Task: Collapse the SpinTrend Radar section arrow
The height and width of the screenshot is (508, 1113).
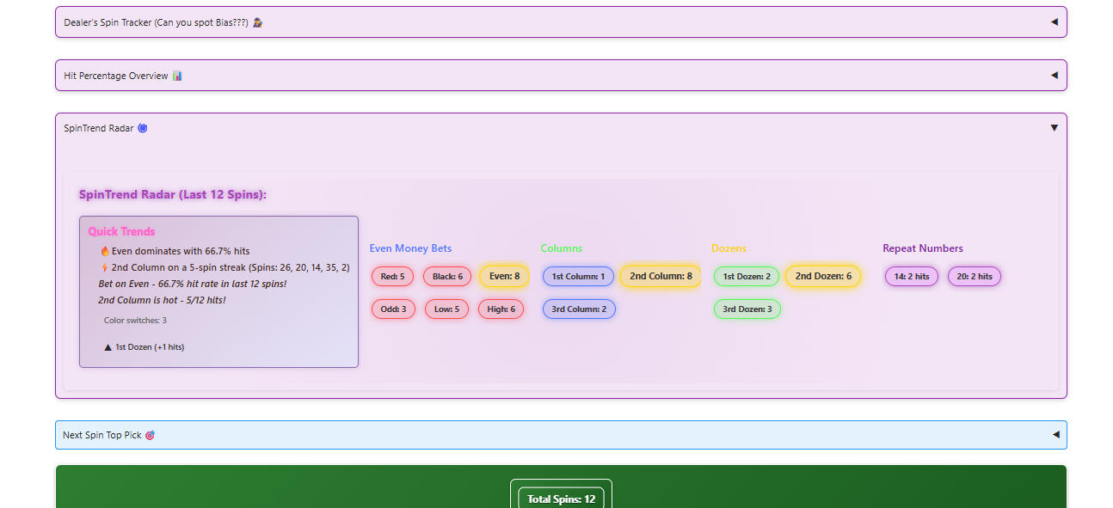Action: click(1054, 128)
